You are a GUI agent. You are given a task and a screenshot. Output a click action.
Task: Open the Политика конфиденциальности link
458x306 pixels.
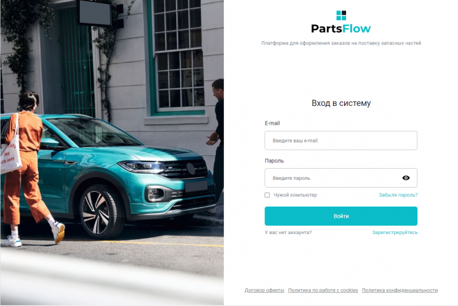point(400,290)
